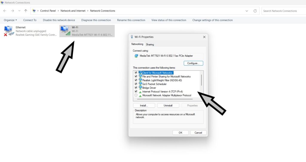The width and height of the screenshot is (306, 162).
Task: Uncheck QoS Packet Scheduler checkbox
Action: pyautogui.click(x=136, y=84)
